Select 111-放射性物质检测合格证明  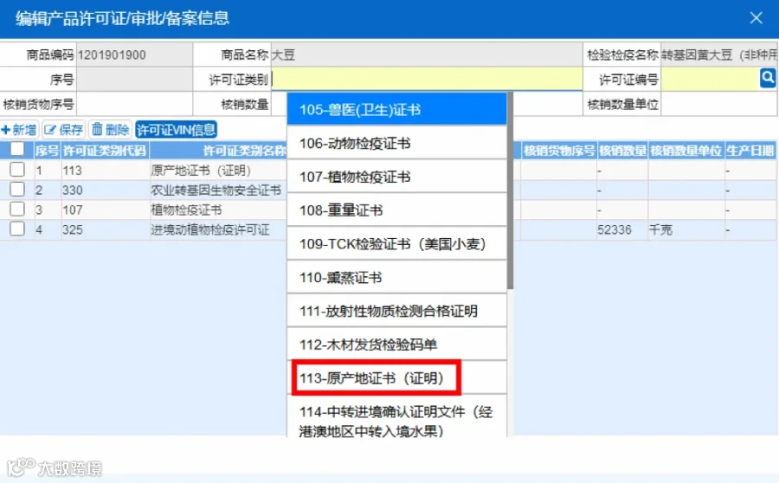[x=396, y=311]
